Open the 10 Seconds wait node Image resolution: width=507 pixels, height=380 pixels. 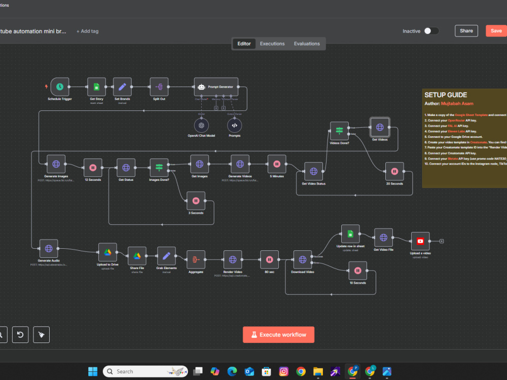point(357,271)
